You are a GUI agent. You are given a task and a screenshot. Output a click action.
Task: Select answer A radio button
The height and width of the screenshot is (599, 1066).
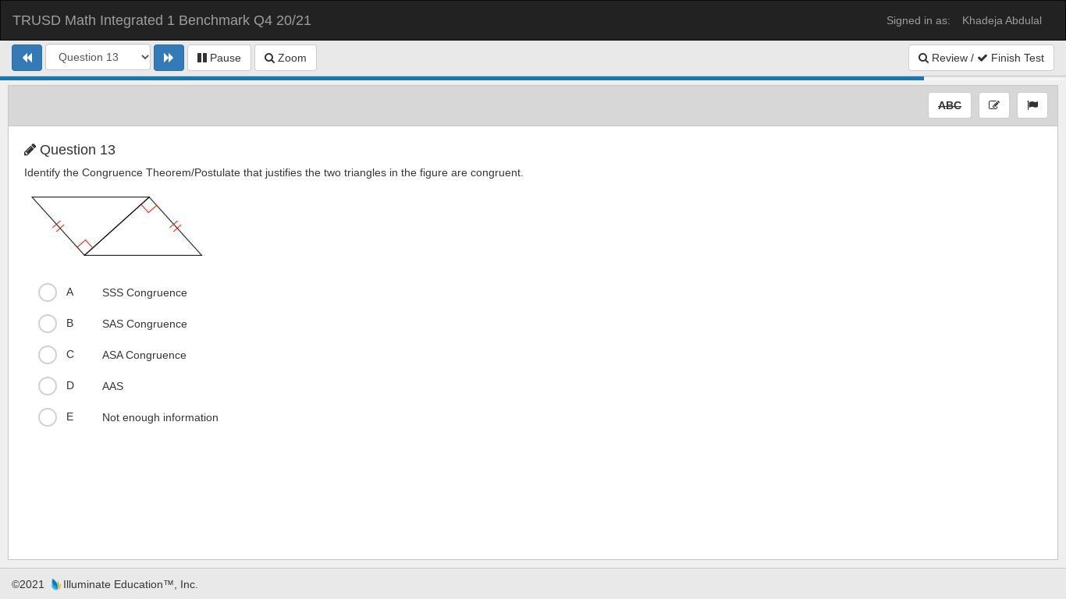(48, 292)
